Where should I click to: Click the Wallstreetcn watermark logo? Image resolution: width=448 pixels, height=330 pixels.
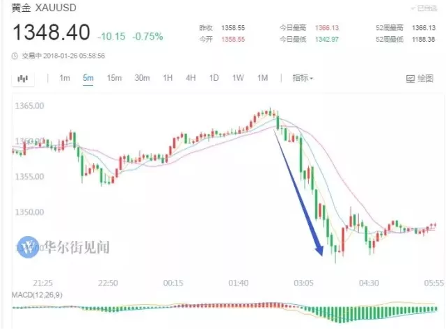point(29,246)
